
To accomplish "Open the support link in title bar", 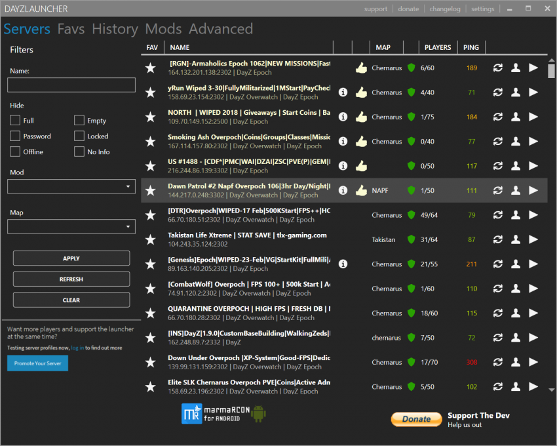I will (375, 9).
